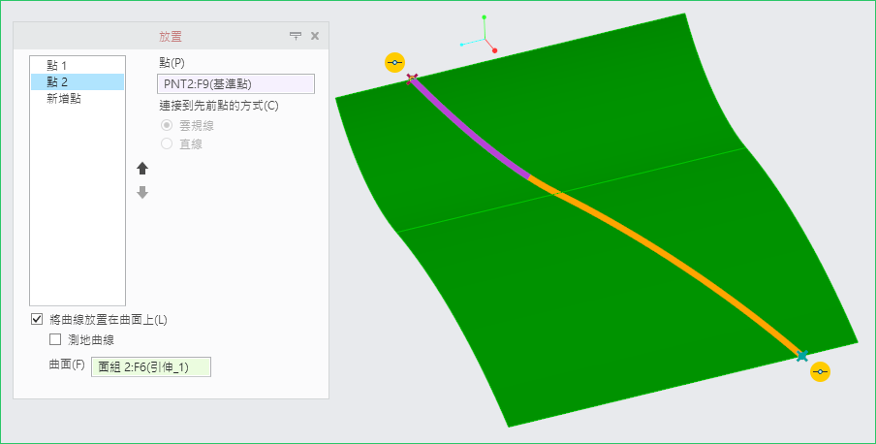Viewport: 876px width, 444px height.
Task: Click the yellow drag handle near the curve end
Action: click(x=821, y=372)
